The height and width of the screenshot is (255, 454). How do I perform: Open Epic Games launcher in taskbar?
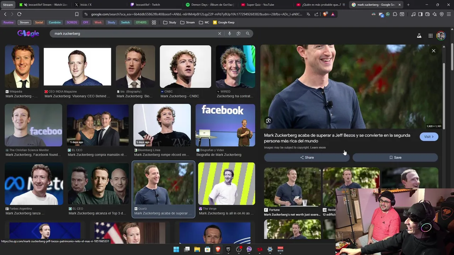click(x=228, y=249)
